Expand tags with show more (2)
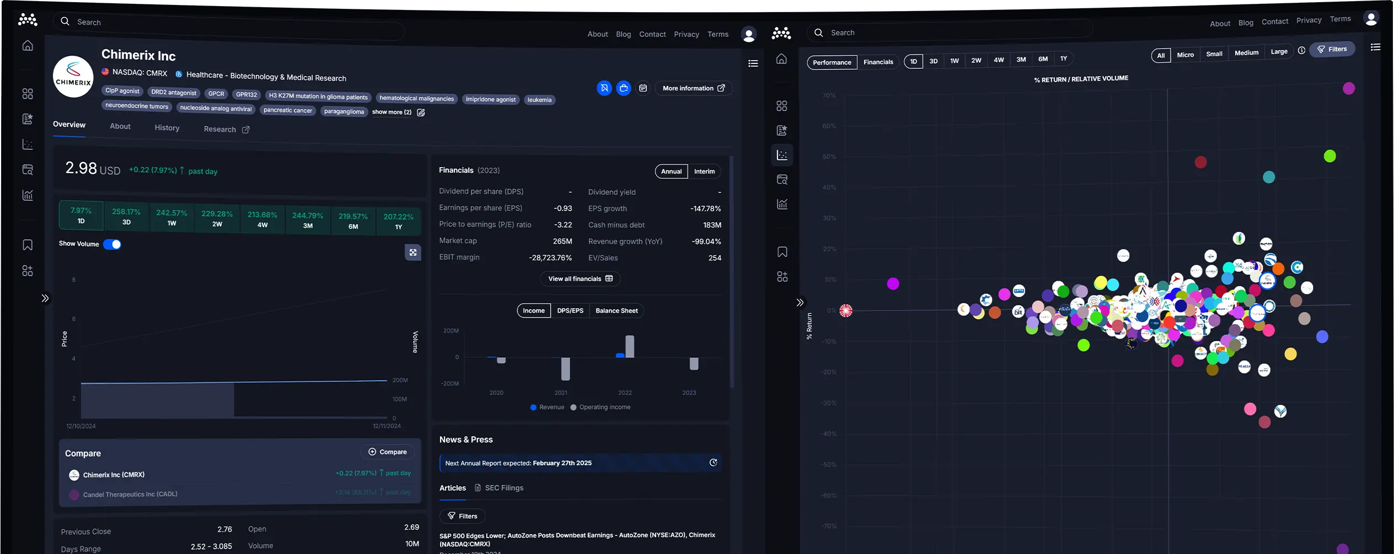 click(x=392, y=112)
